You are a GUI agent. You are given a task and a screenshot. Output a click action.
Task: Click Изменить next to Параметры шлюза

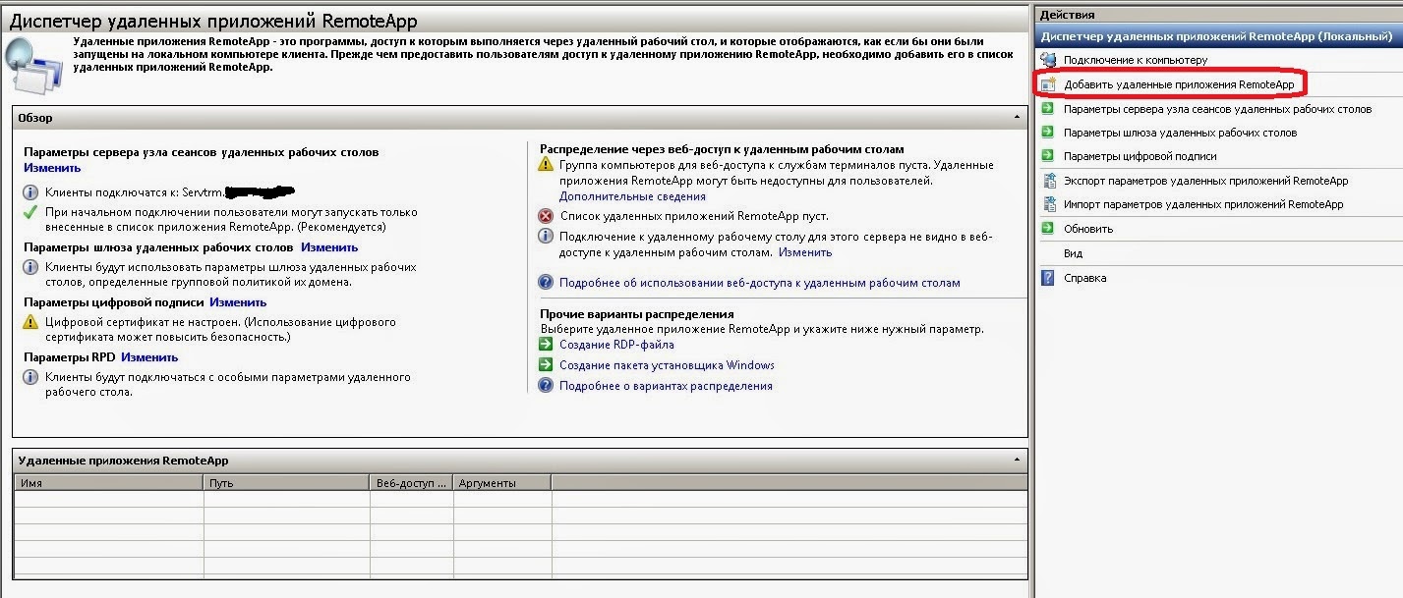[329, 247]
